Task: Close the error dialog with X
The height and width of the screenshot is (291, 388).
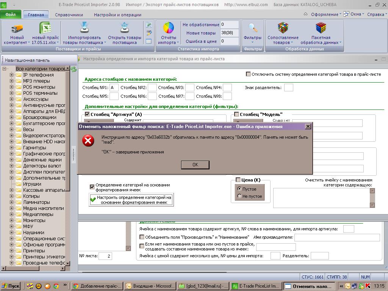Action: click(x=308, y=127)
